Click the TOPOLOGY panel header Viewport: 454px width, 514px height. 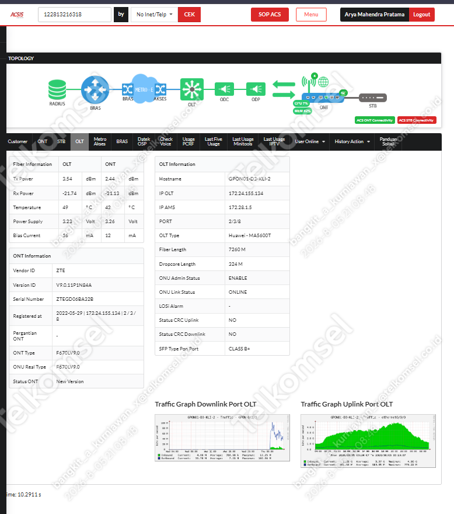click(223, 58)
